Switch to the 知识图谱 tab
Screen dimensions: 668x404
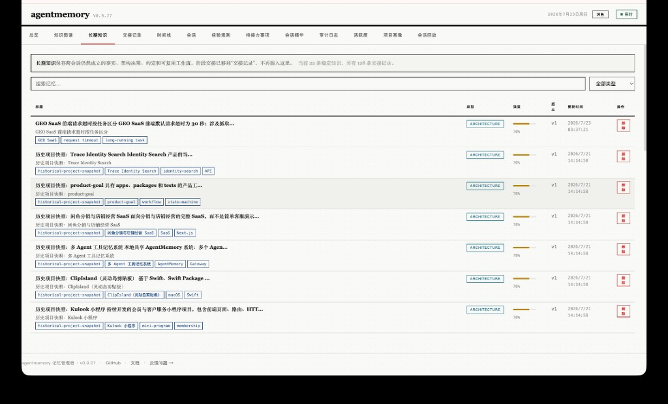click(63, 35)
